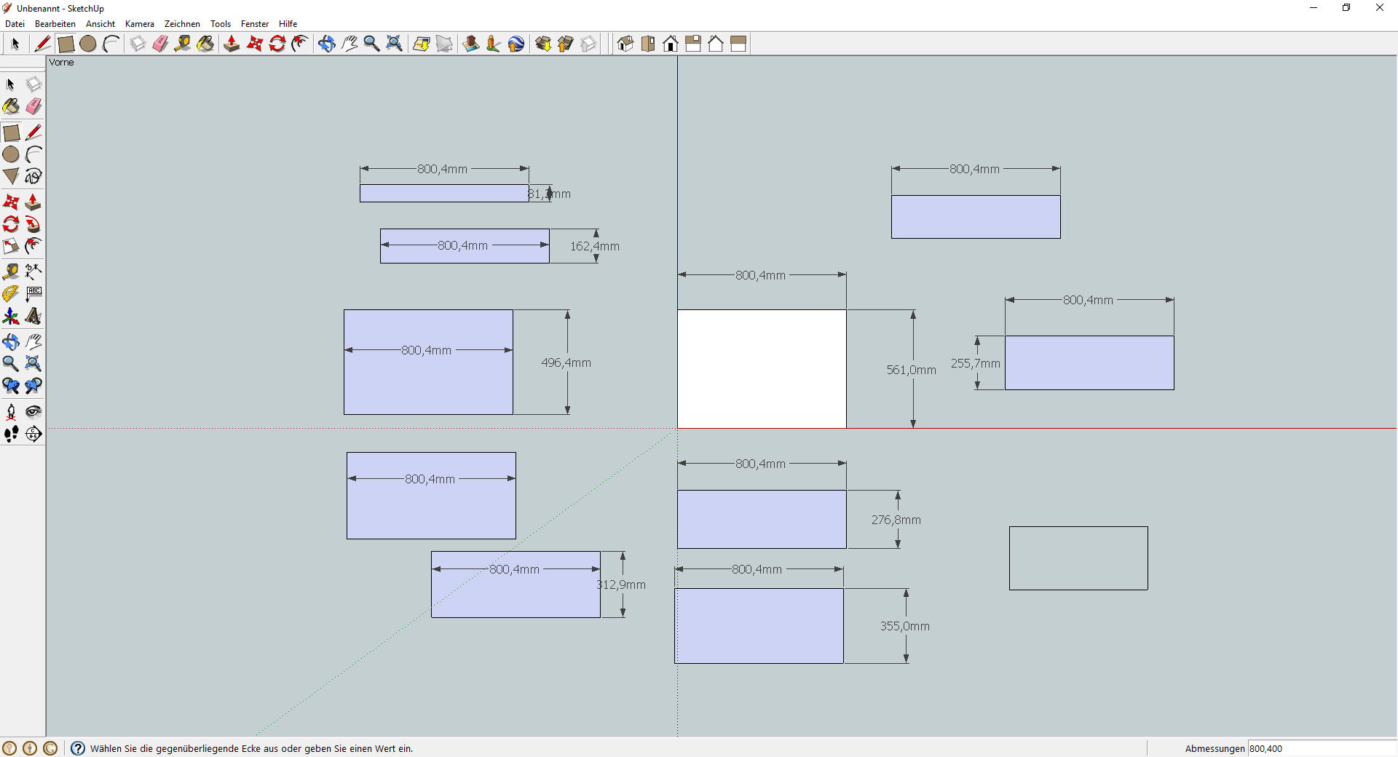The height and width of the screenshot is (757, 1398).
Task: Click the white rectangle face at the origin
Action: 762,369
